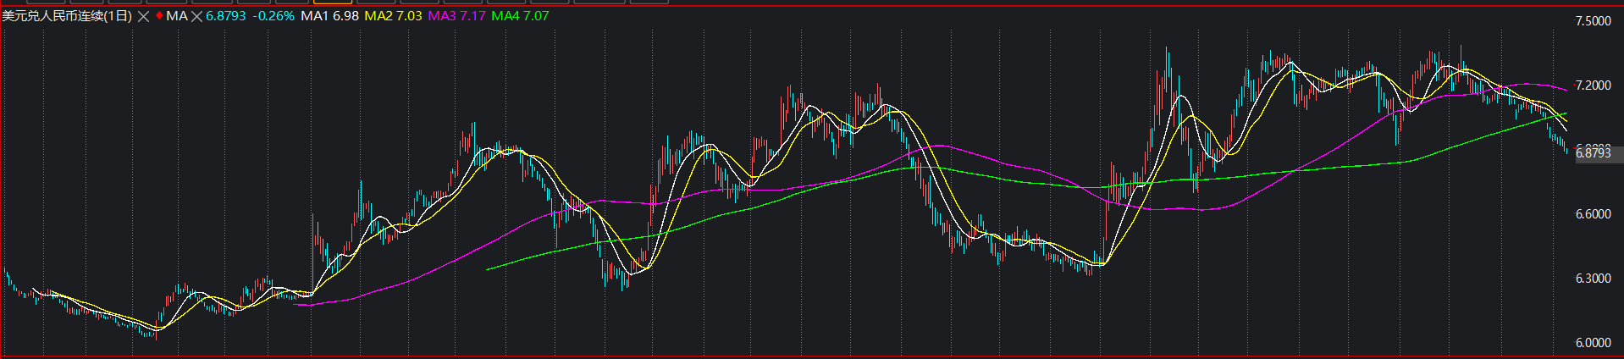
Task: Select the white MA1 6.98 legend
Action: pyautogui.click(x=330, y=16)
